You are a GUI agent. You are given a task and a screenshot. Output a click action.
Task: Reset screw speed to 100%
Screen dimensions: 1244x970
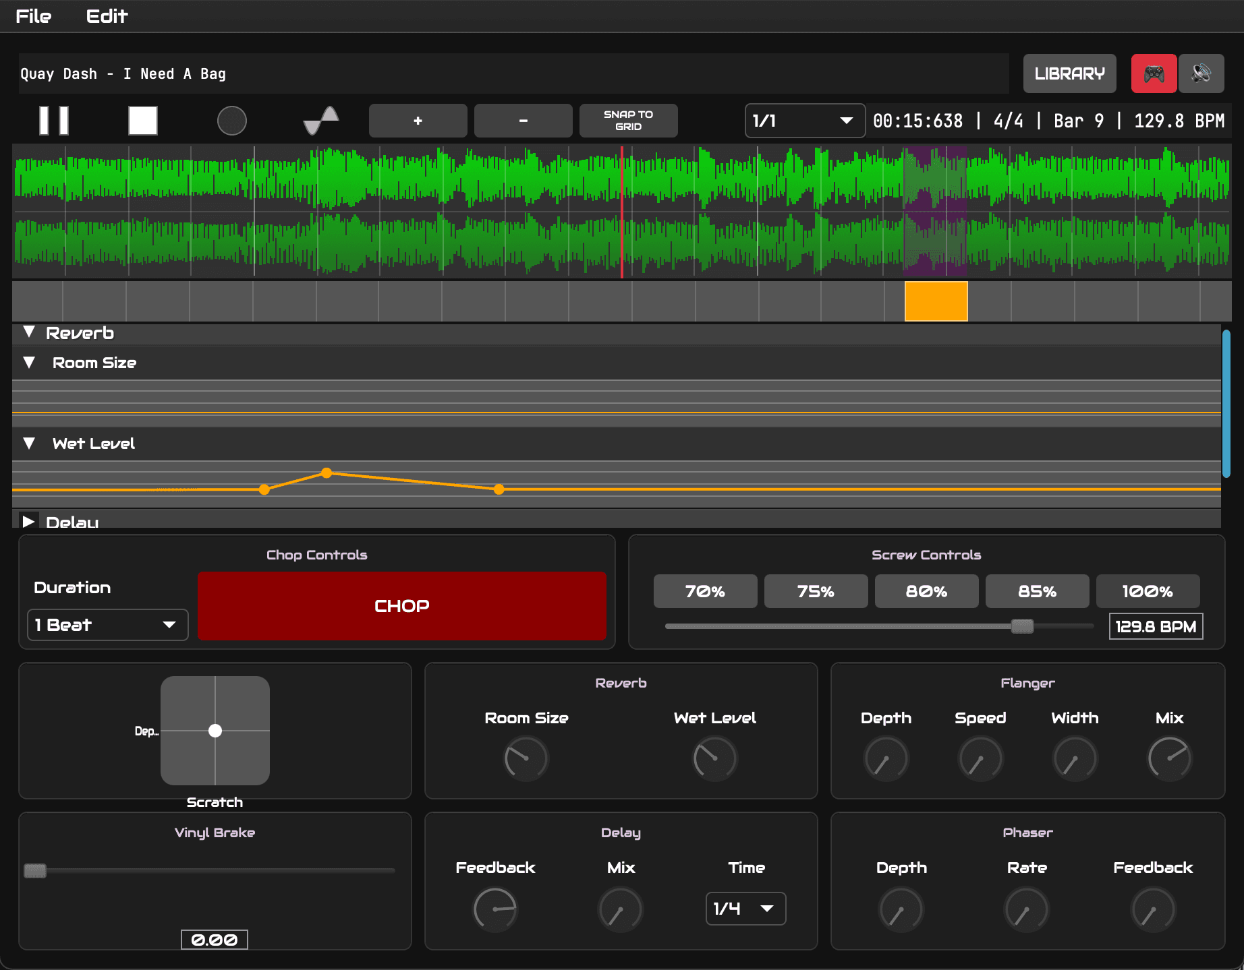point(1148,591)
